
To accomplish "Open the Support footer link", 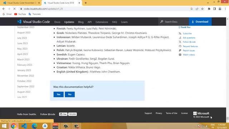I will (148, 113).
